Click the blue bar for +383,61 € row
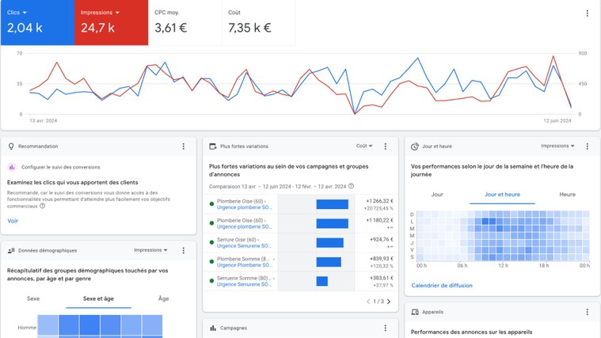 (x=322, y=281)
